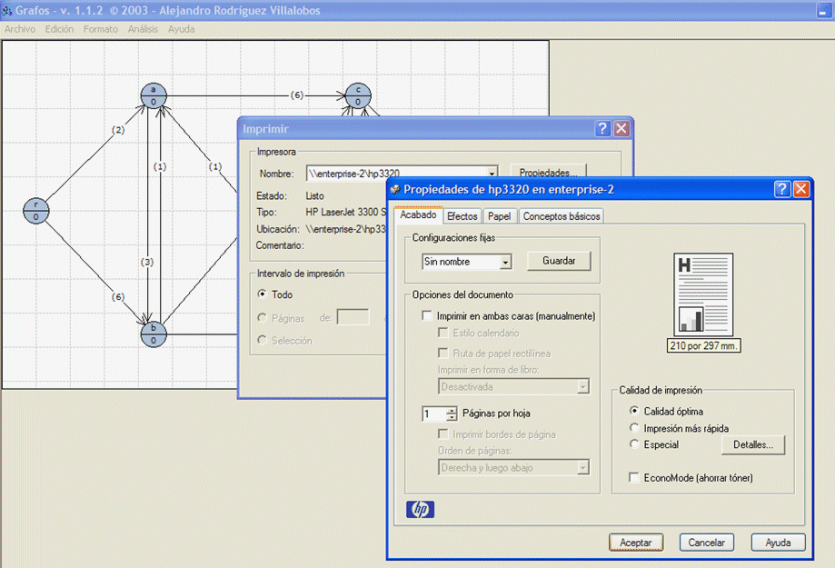Select graph node 'r'
The width and height of the screenshot is (835, 568).
pos(36,210)
